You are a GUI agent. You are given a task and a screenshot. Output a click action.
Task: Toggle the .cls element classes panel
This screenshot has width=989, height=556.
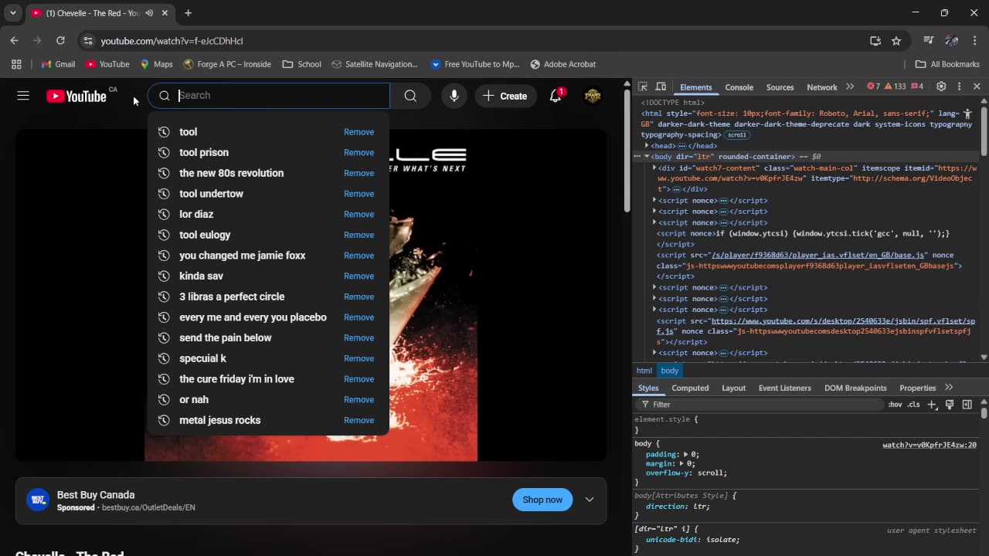coord(914,405)
